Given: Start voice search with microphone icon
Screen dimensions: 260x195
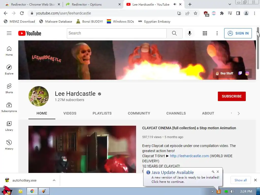Looking at the screenshot, I should pos(189,33).
